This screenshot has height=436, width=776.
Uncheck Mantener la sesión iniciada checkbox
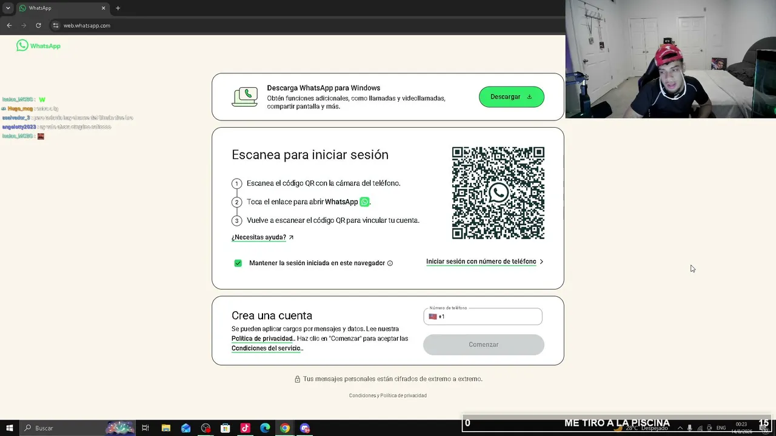[x=238, y=263]
